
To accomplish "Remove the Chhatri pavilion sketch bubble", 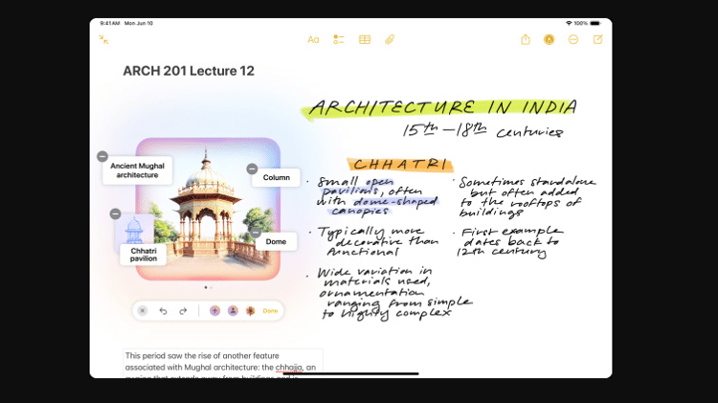I will point(116,213).
